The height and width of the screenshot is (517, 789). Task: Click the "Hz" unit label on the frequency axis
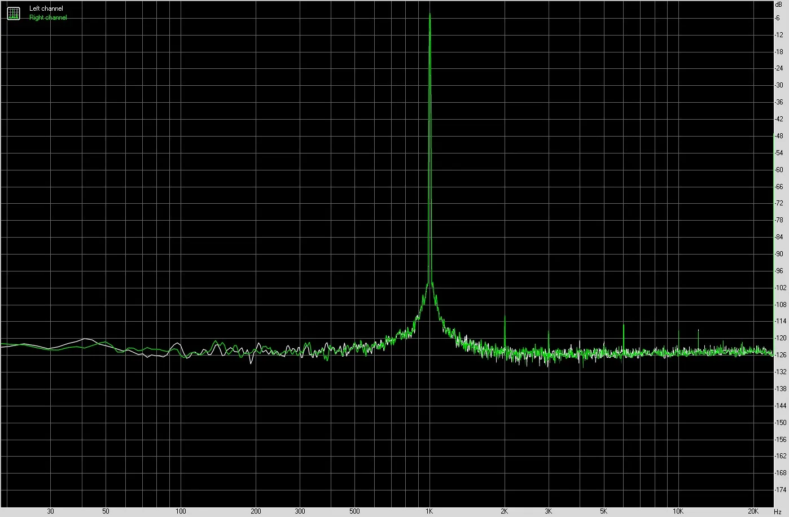coord(778,511)
